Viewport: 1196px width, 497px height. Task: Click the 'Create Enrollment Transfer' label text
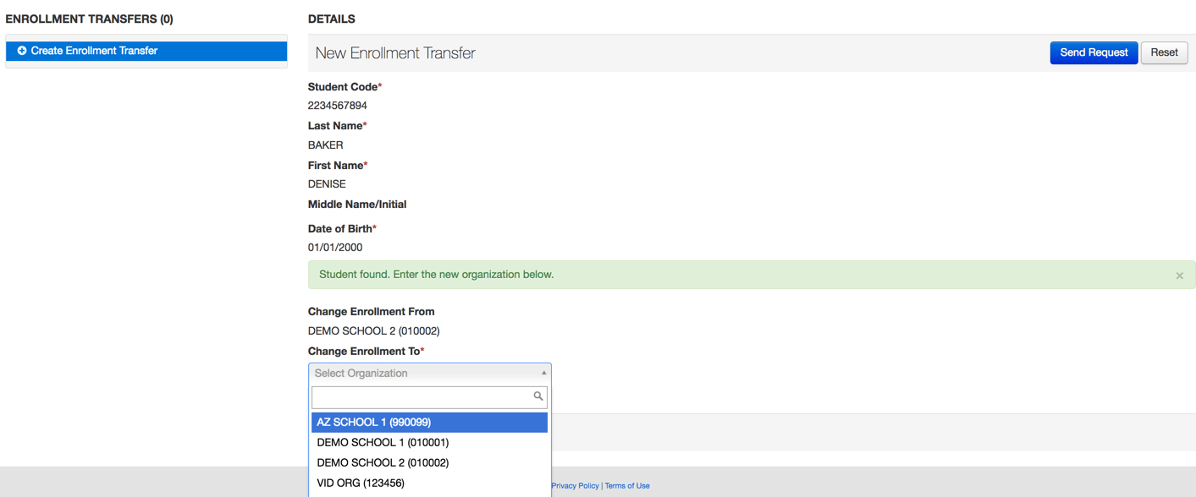94,51
